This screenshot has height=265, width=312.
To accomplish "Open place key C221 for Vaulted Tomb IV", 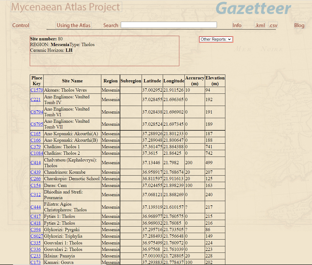I will click(x=35, y=100).
